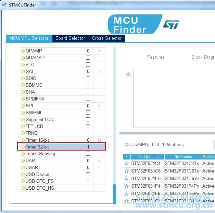Click the peripheral list vertical scrollbar

click(115, 194)
